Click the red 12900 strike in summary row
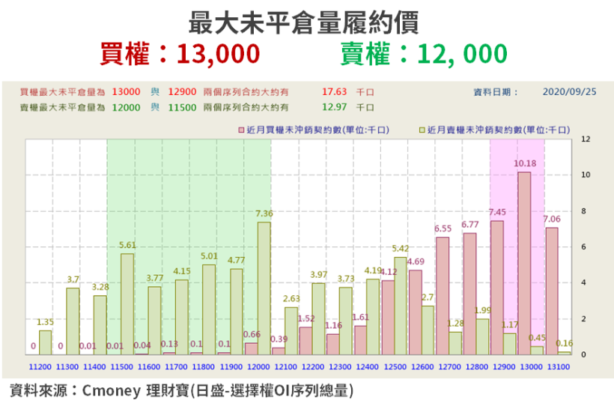This screenshot has width=614, height=409. pyautogui.click(x=182, y=91)
